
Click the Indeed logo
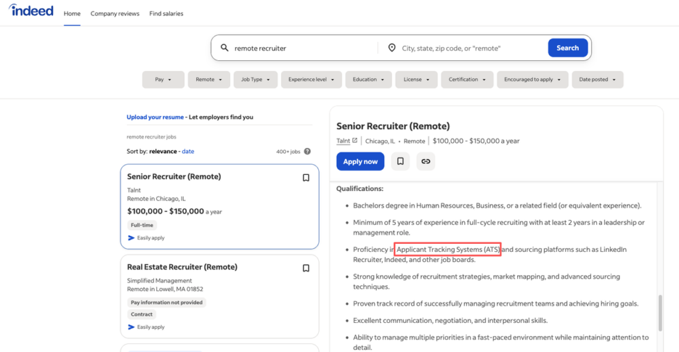click(x=31, y=11)
